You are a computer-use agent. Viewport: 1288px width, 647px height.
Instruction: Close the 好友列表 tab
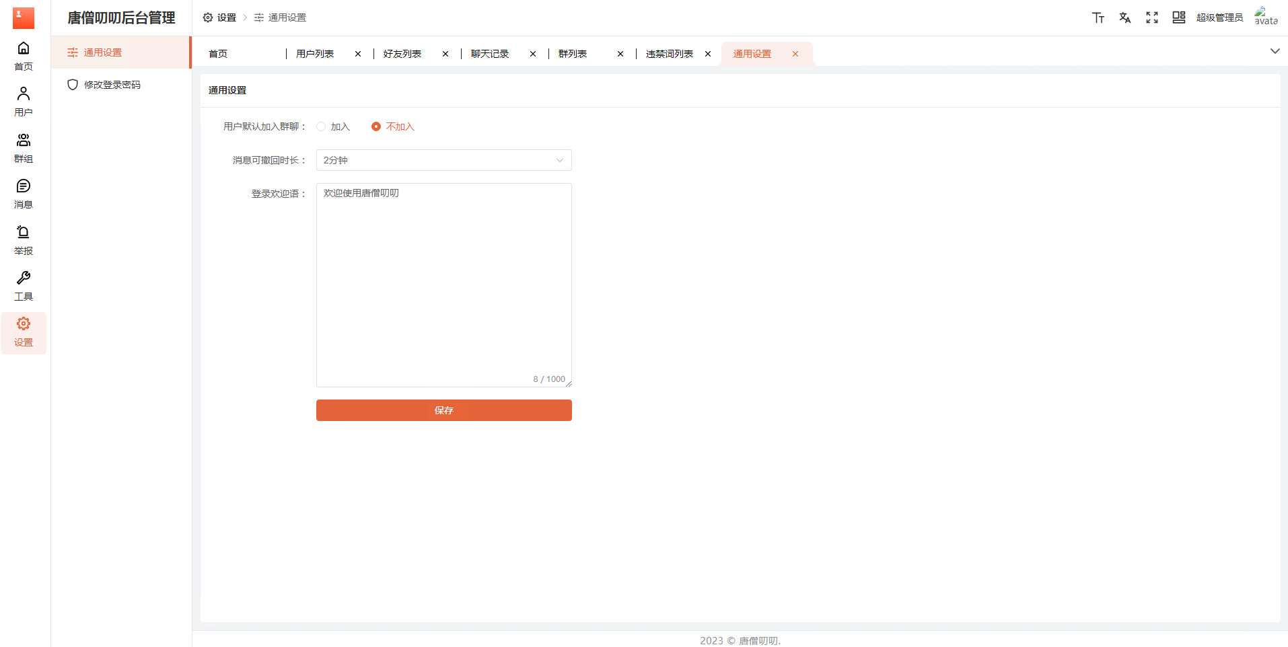(x=445, y=54)
